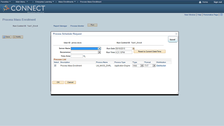
Task: Click the page icon beside Personalize Page
Action: (x=221, y=15)
